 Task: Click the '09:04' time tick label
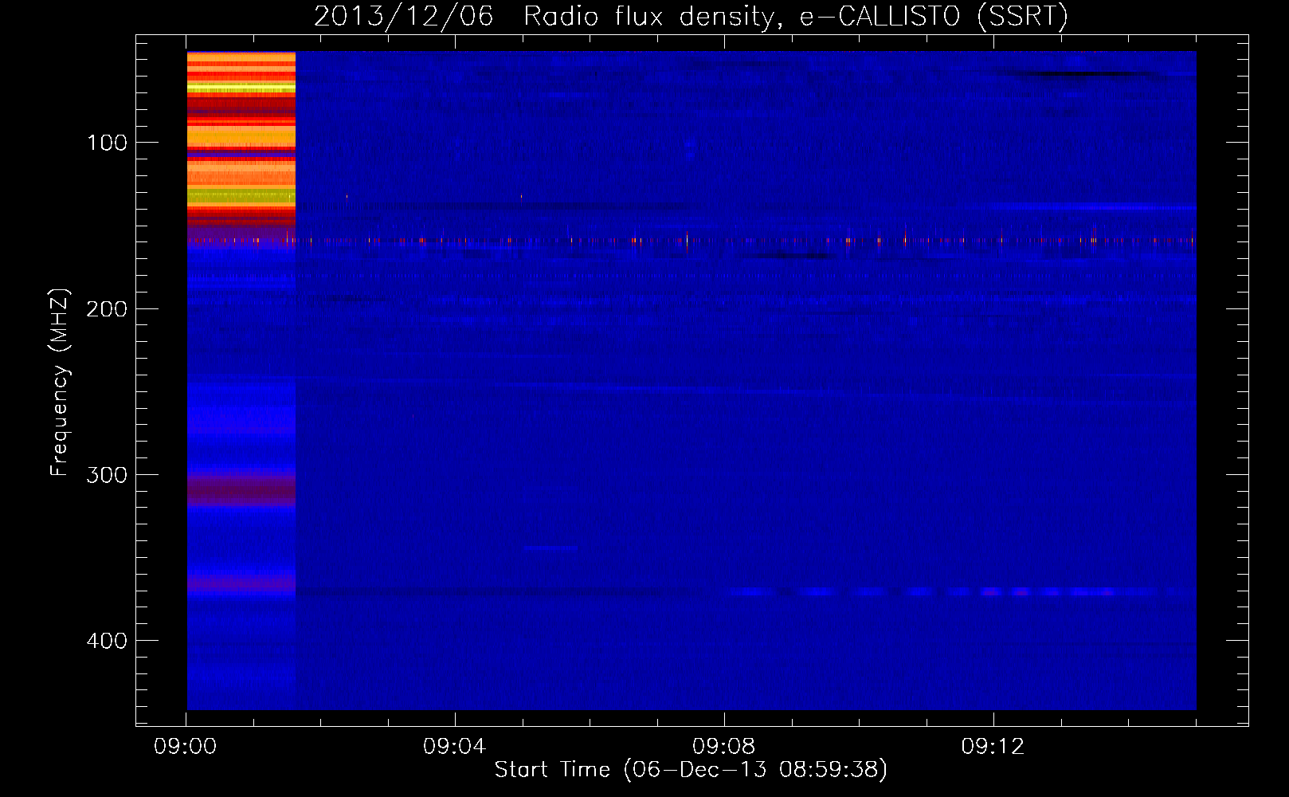click(x=455, y=747)
